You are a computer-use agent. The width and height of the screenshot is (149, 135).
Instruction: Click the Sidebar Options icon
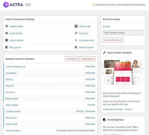[76, 47]
